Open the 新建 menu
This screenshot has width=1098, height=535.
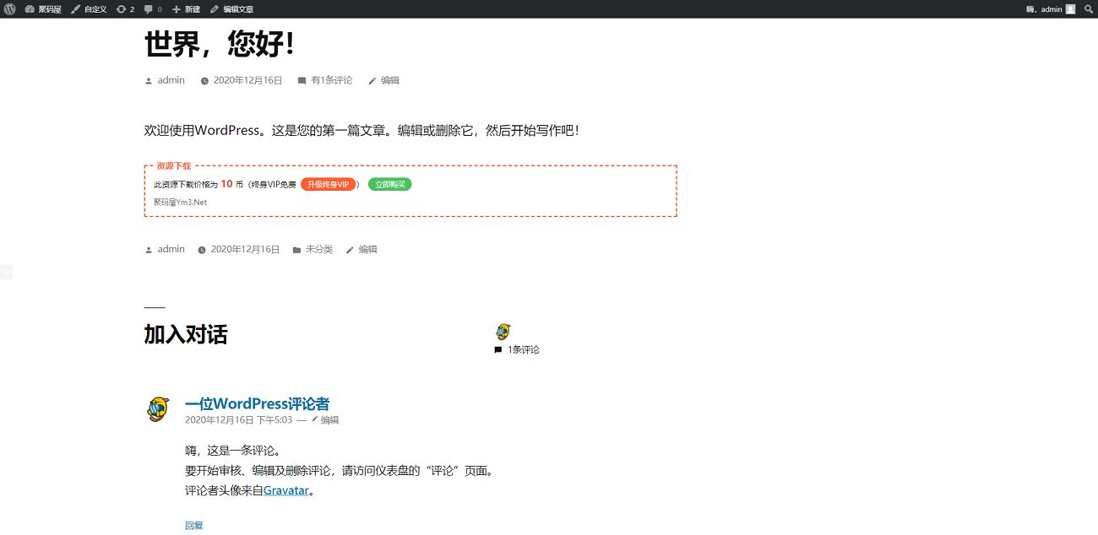click(x=186, y=9)
